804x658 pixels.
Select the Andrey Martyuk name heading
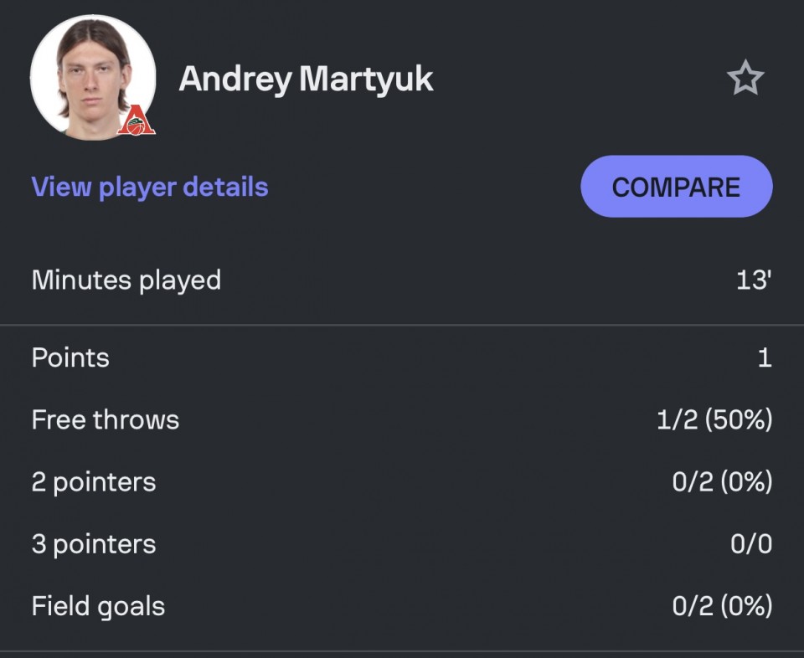coord(307,79)
